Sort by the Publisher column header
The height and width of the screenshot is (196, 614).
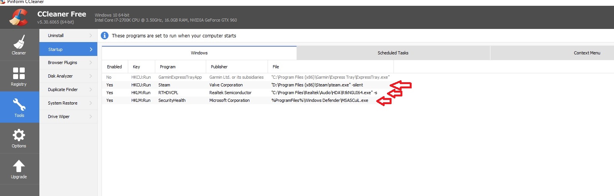[x=219, y=67]
